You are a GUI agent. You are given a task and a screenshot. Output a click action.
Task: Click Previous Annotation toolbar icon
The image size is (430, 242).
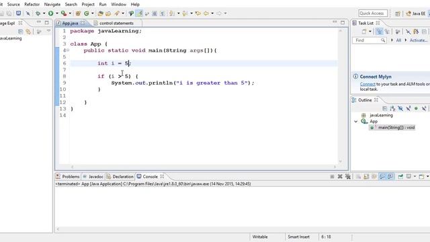tap(185, 13)
